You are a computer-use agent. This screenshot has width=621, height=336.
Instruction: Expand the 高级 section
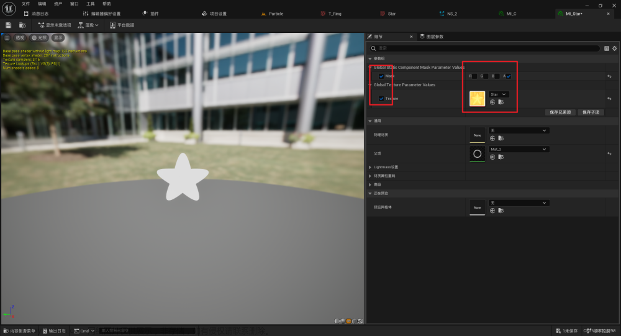click(370, 184)
